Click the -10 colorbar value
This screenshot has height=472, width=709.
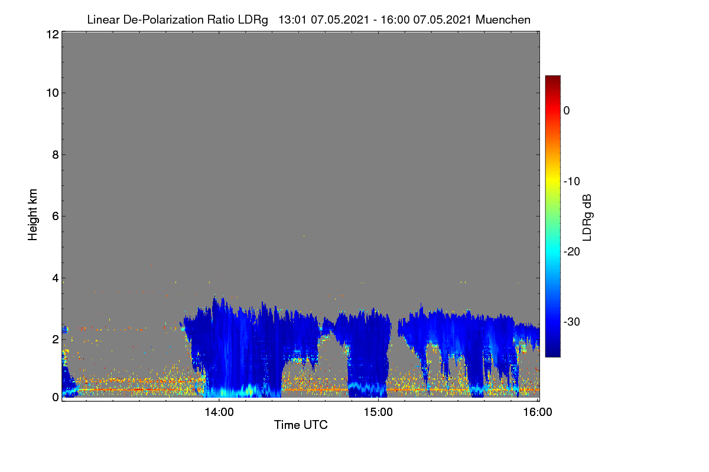click(x=572, y=181)
